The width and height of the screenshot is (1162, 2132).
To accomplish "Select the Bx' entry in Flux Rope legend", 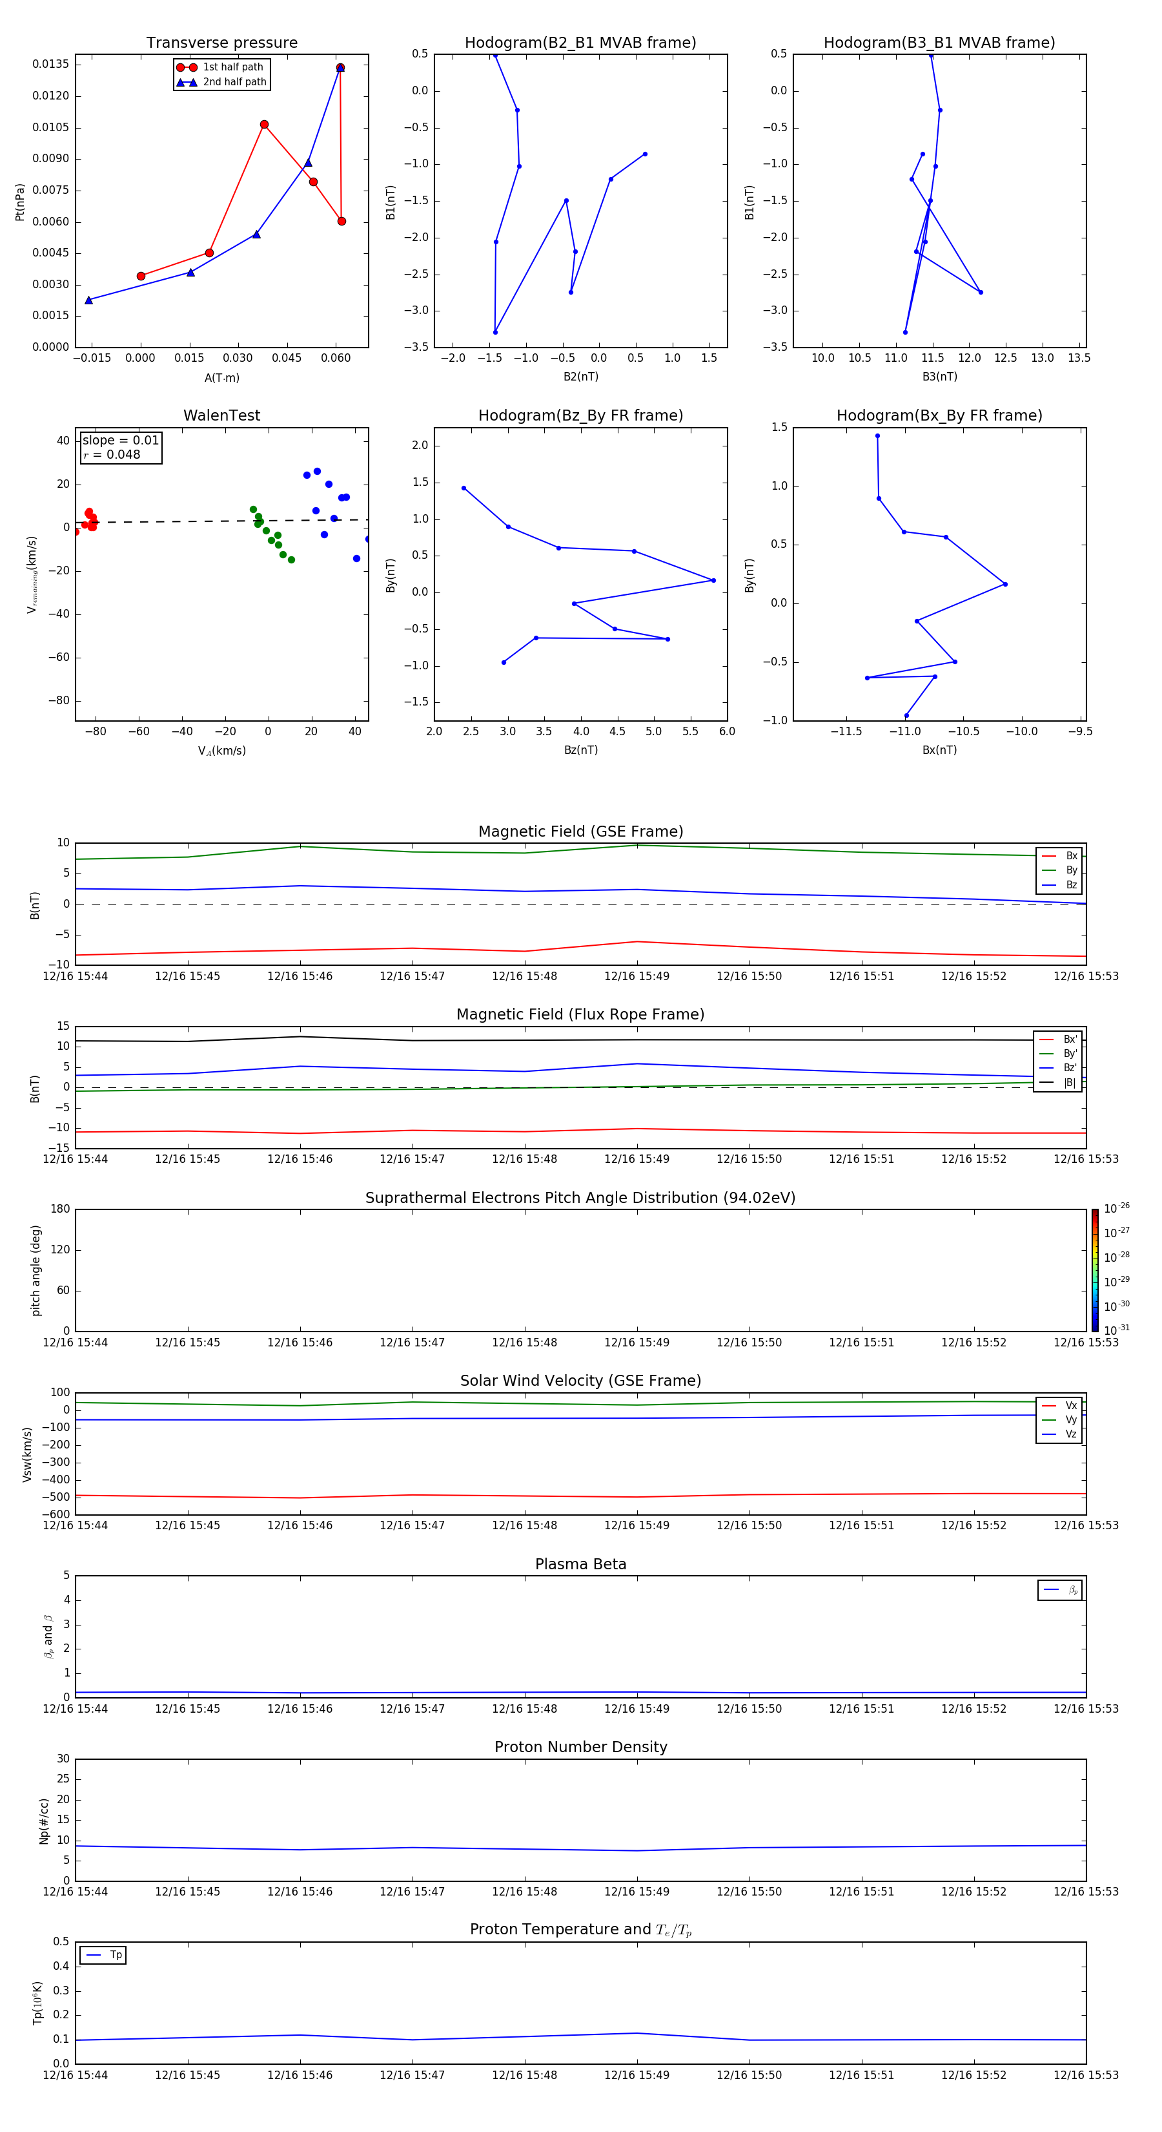I will pyautogui.click(x=1059, y=1040).
